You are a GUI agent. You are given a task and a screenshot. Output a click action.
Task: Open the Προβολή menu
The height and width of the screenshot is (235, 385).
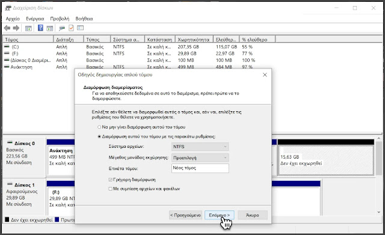tap(60, 19)
